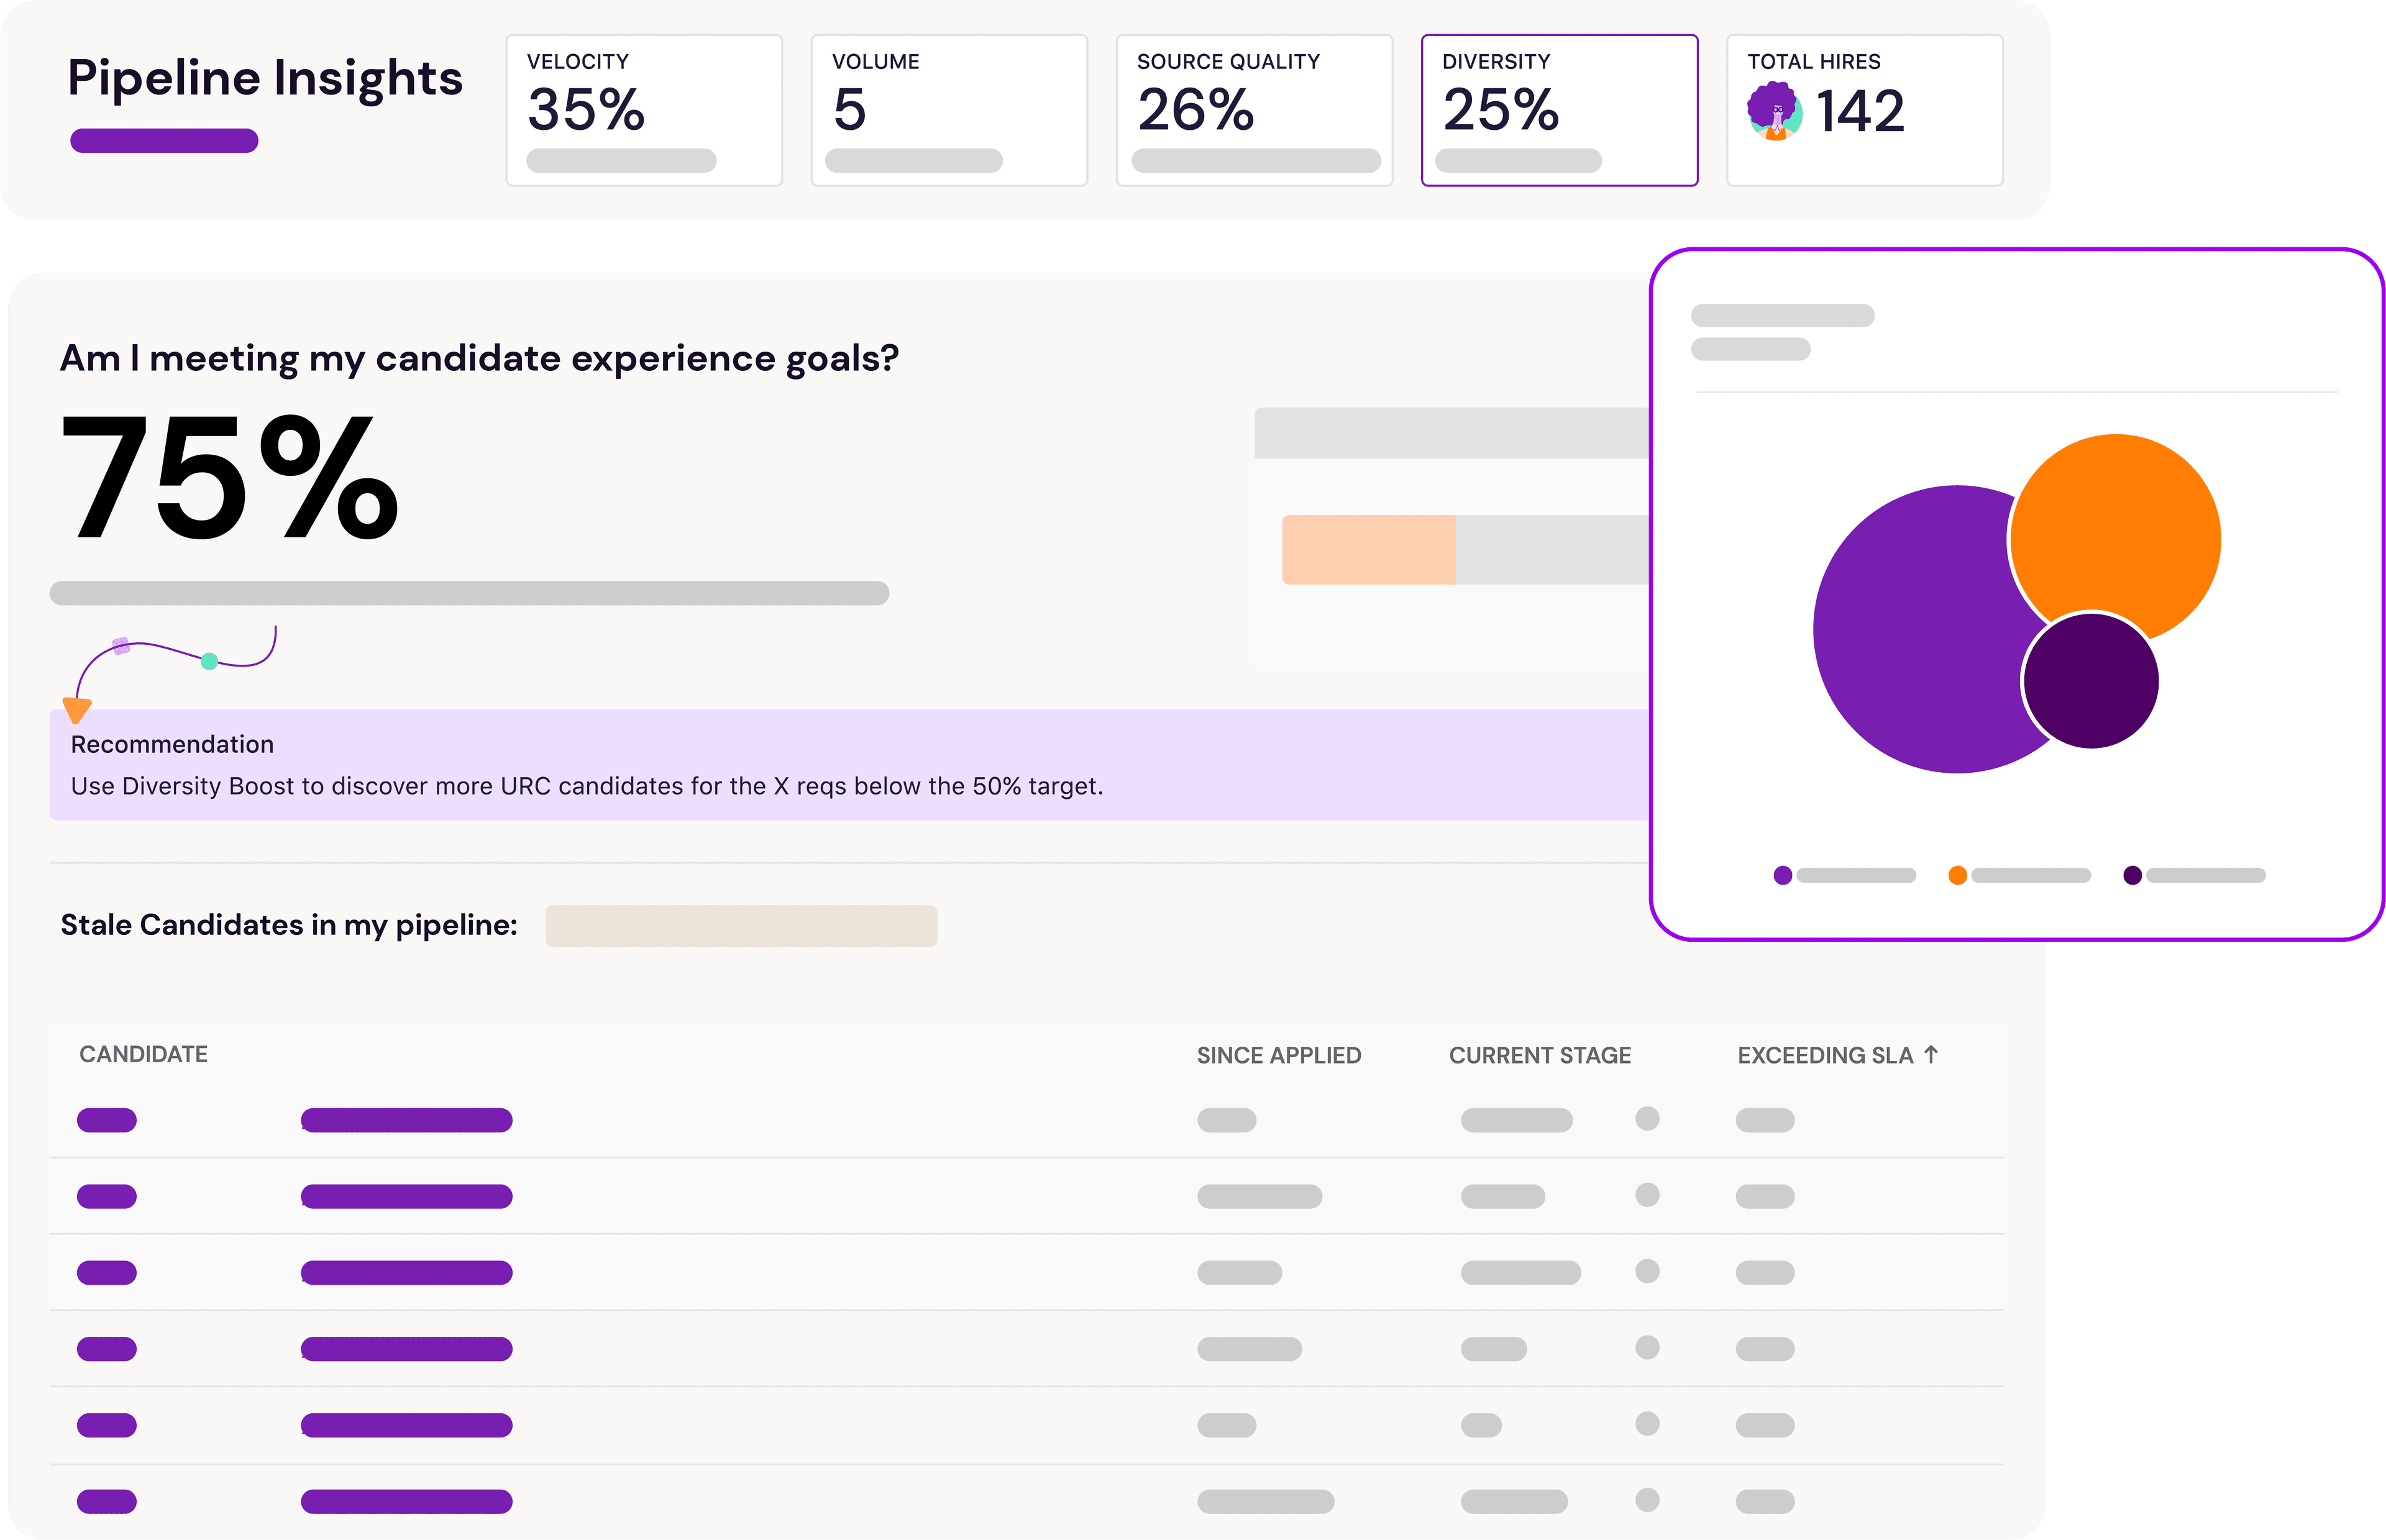This screenshot has width=2386, height=1540.
Task: Click the dark purple legend dot
Action: pos(2132,875)
